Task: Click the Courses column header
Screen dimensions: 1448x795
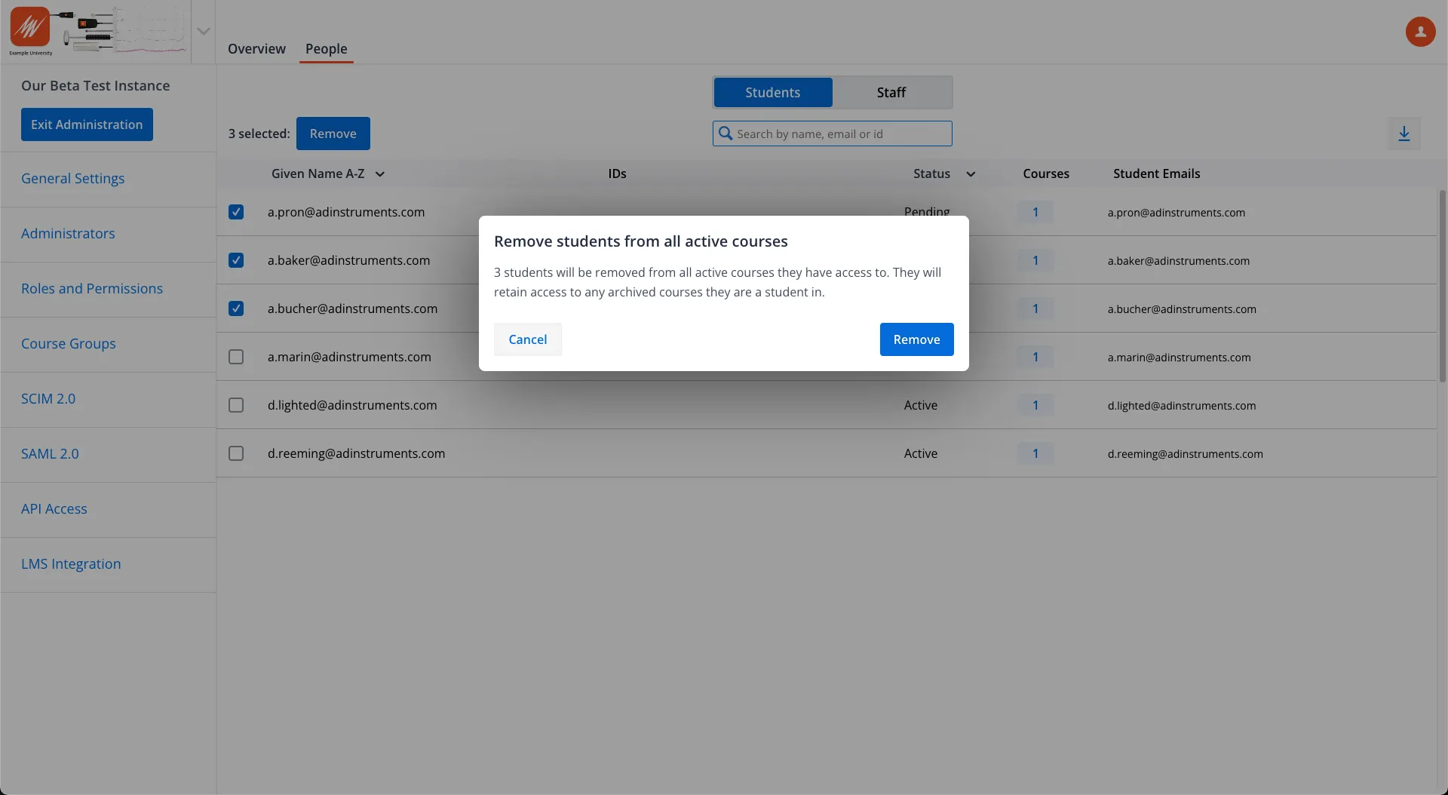Action: point(1046,173)
